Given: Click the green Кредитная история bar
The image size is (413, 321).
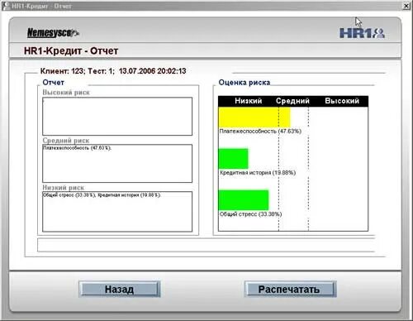Looking at the screenshot, I should [233, 158].
